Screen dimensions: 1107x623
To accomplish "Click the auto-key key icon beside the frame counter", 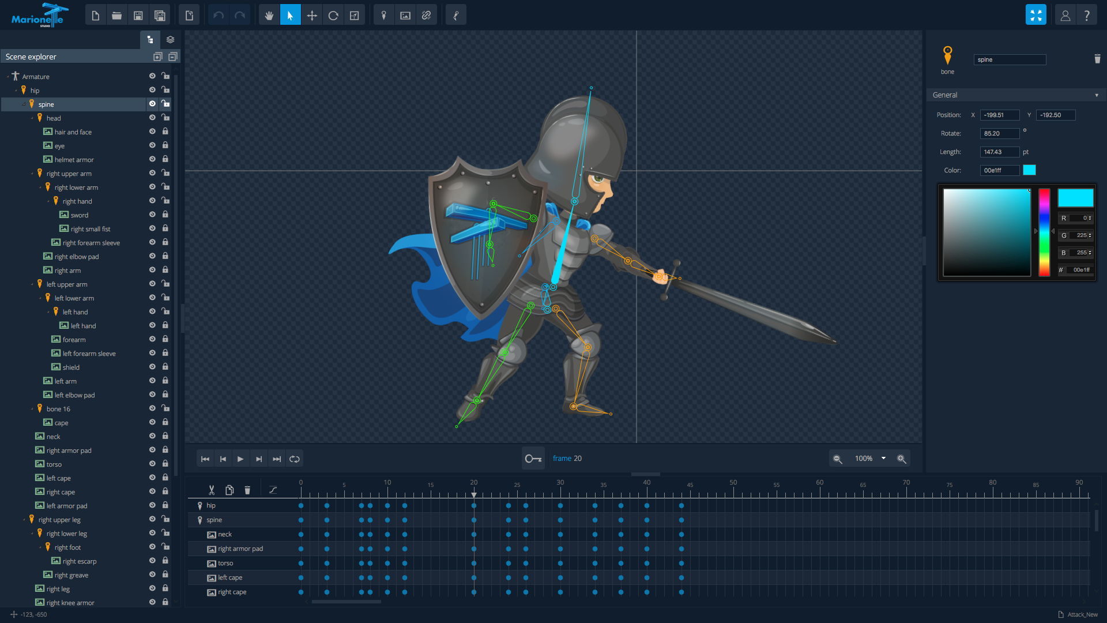I will [533, 459].
